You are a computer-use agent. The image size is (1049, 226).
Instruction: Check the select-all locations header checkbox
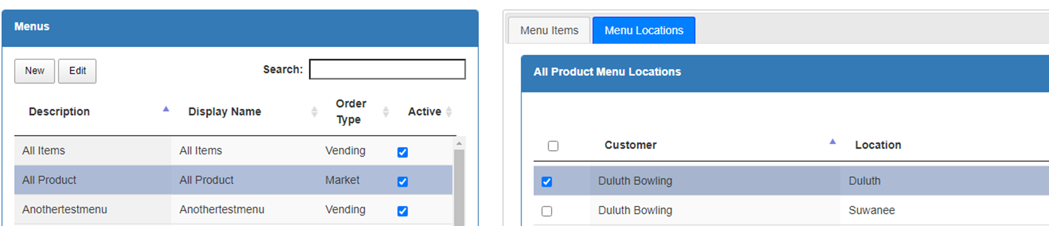553,146
